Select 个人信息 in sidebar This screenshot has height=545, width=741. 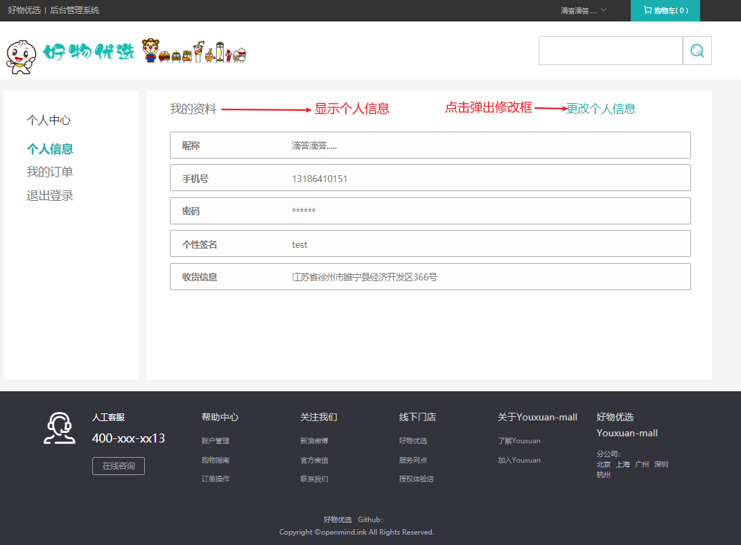(x=50, y=149)
